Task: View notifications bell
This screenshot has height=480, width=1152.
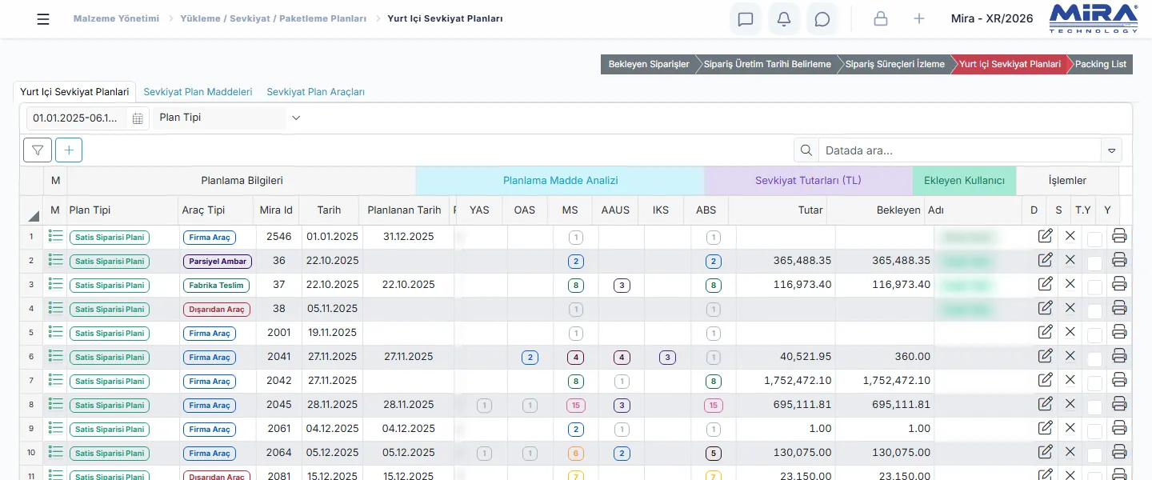Action: tap(784, 19)
